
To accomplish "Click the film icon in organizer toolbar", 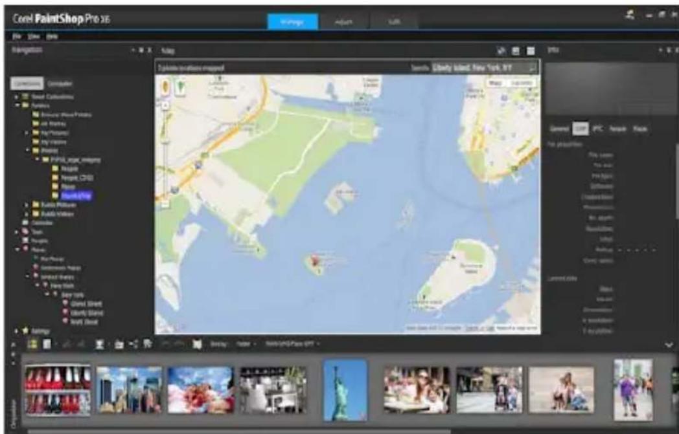I will (x=197, y=345).
